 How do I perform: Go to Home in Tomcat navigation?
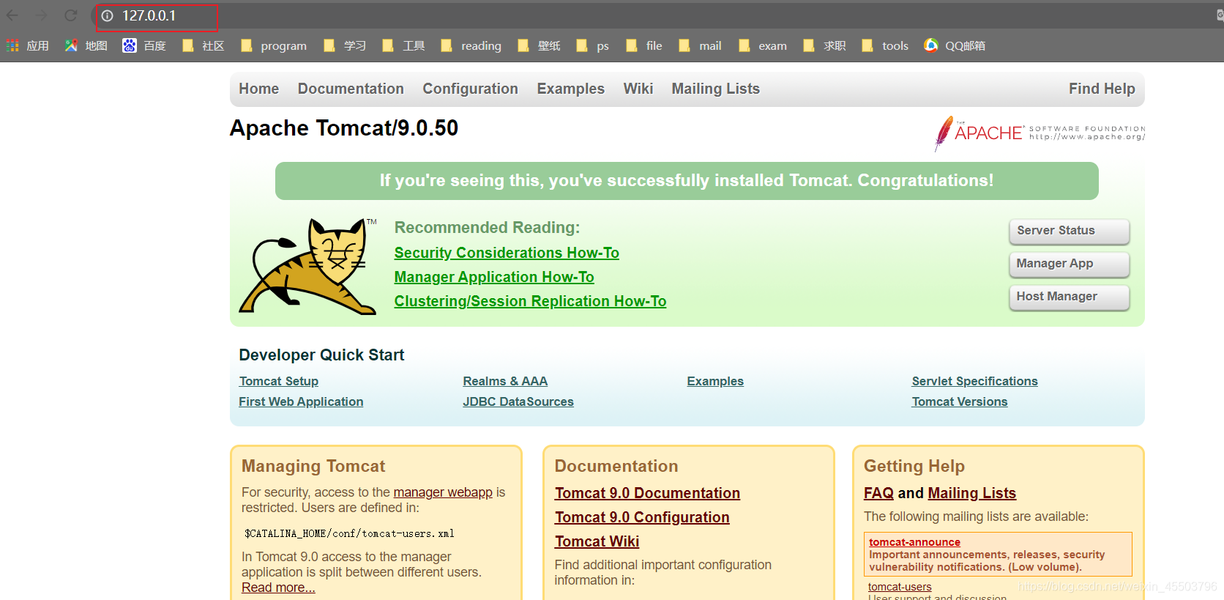pyautogui.click(x=258, y=89)
